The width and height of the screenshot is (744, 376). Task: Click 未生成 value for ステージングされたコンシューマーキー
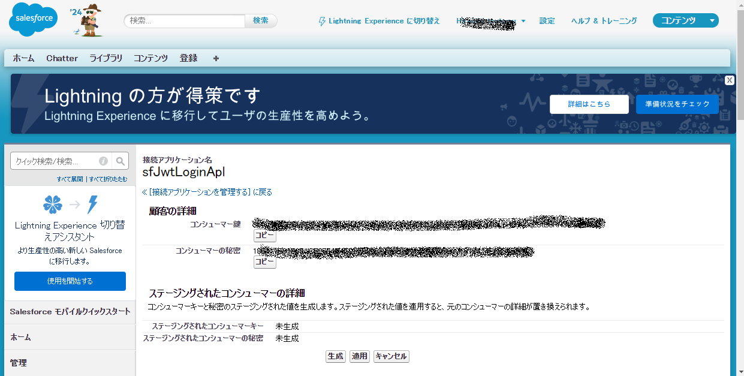287,326
